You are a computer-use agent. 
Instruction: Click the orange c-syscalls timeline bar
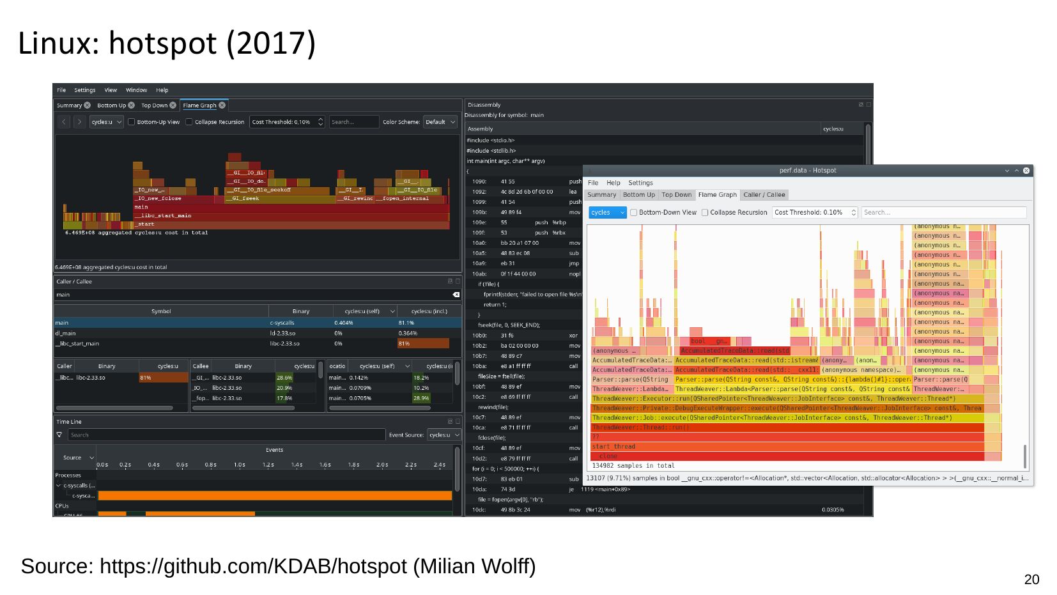(275, 496)
